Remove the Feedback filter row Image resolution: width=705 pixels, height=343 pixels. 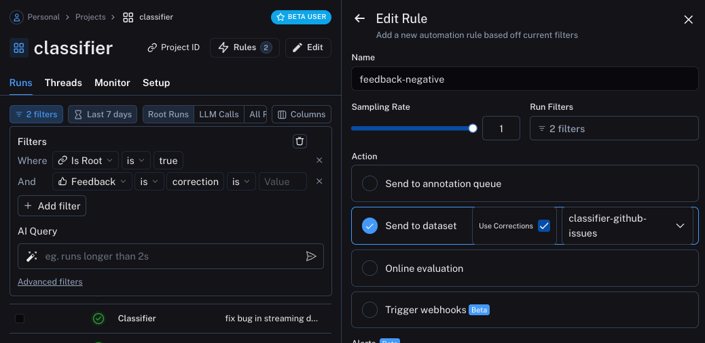319,182
